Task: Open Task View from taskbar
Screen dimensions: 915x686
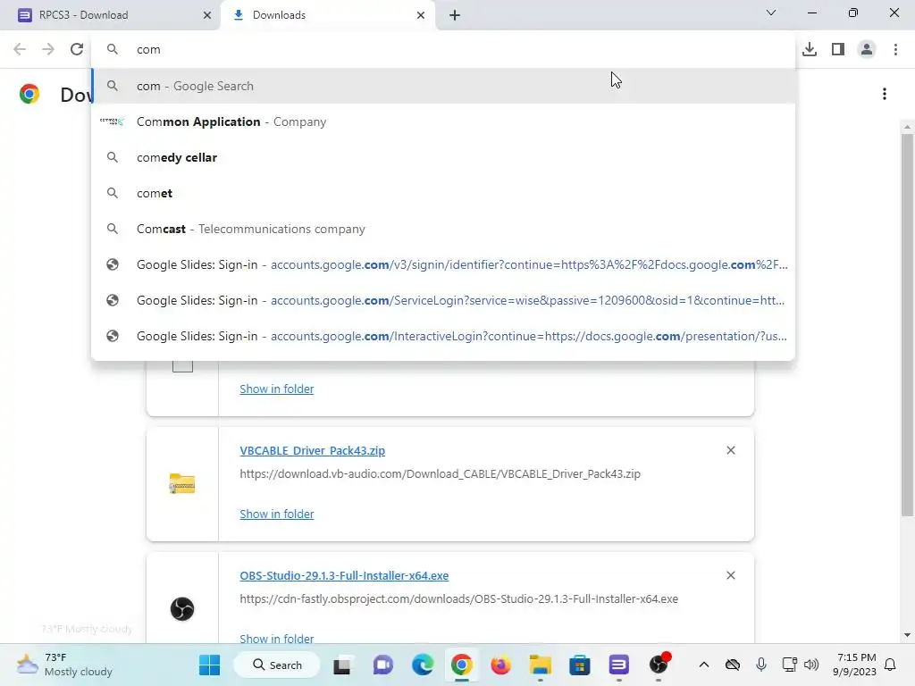Action: [x=342, y=665]
